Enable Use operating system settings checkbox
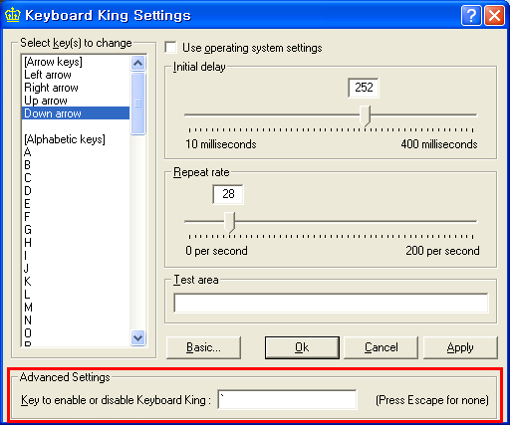 [170, 48]
